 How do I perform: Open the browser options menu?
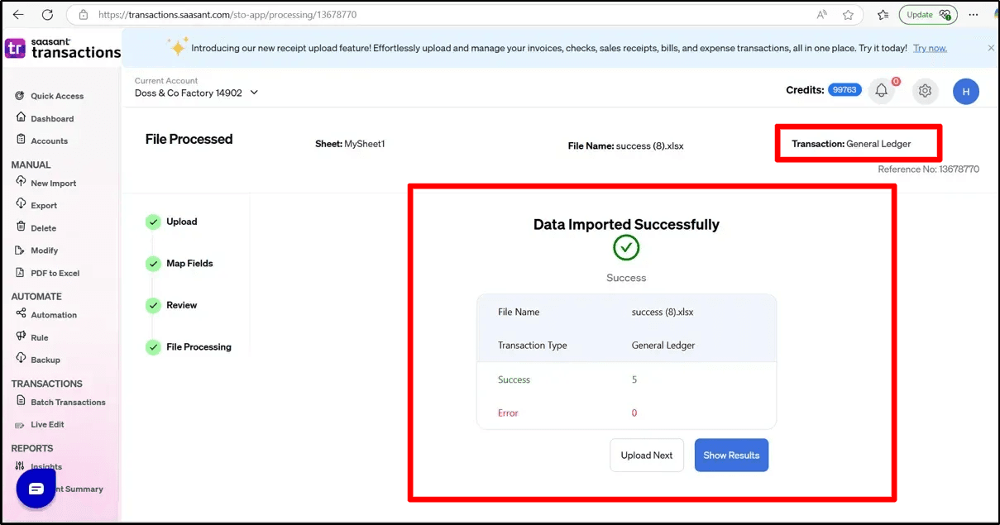pos(974,14)
